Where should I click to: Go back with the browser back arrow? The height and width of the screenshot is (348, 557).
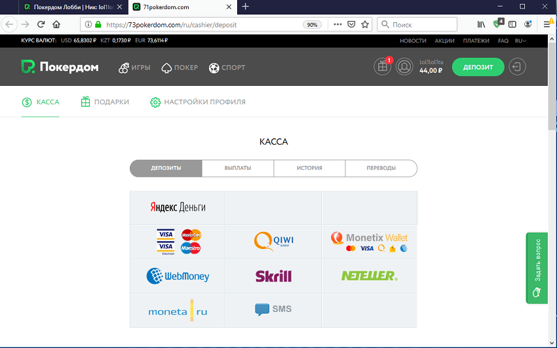(x=9, y=24)
